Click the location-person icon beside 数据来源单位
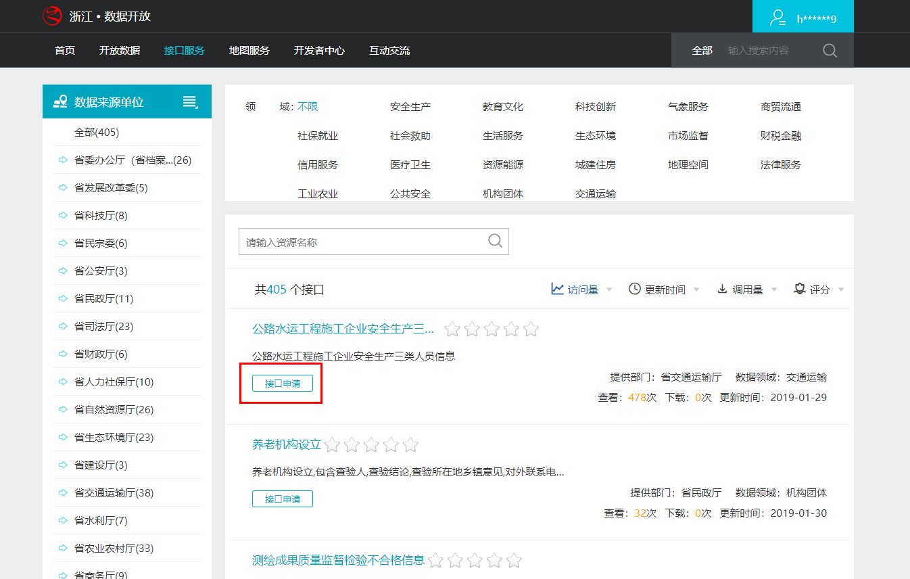This screenshot has width=910, height=579. (60, 102)
